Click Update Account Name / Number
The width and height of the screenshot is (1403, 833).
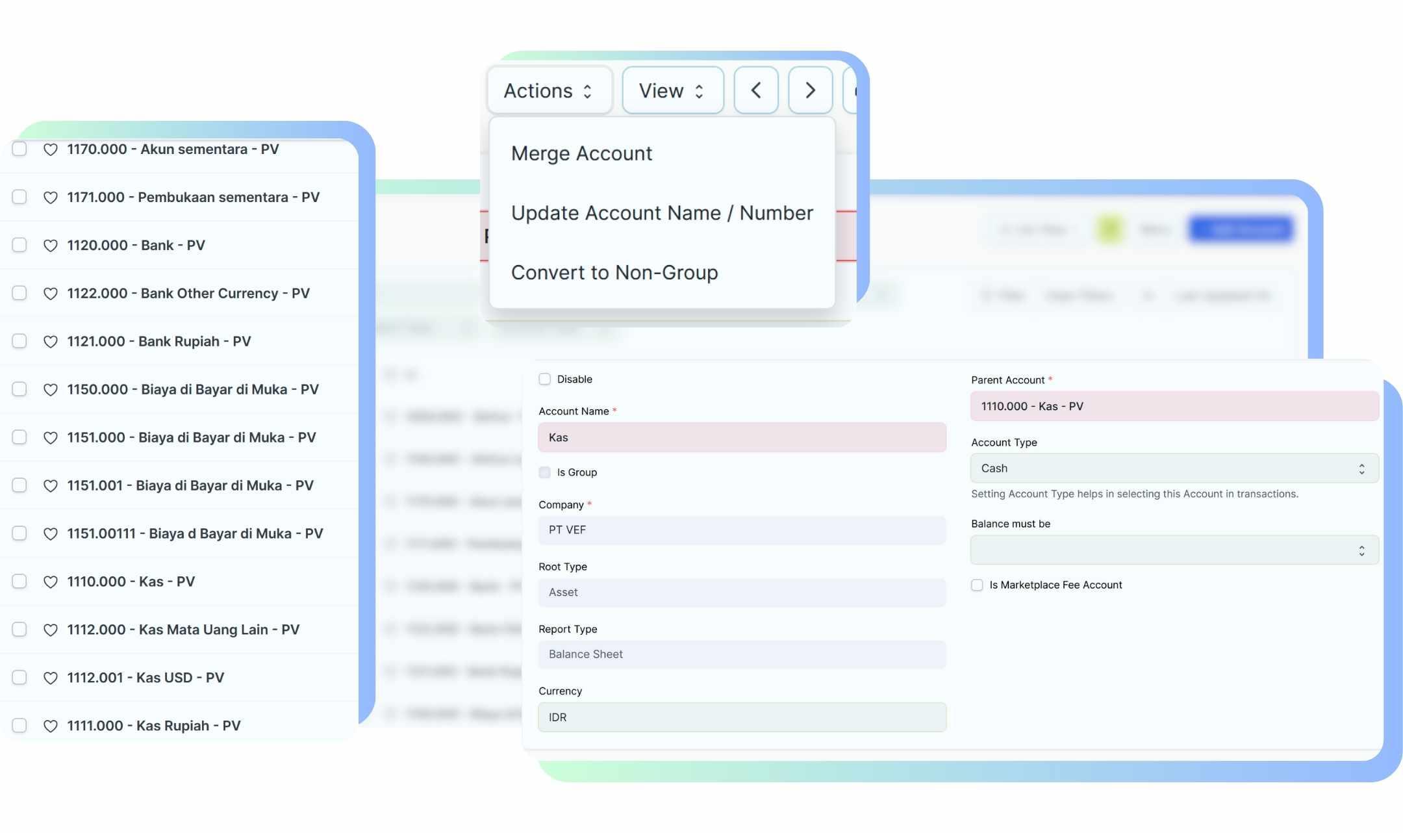click(x=661, y=213)
